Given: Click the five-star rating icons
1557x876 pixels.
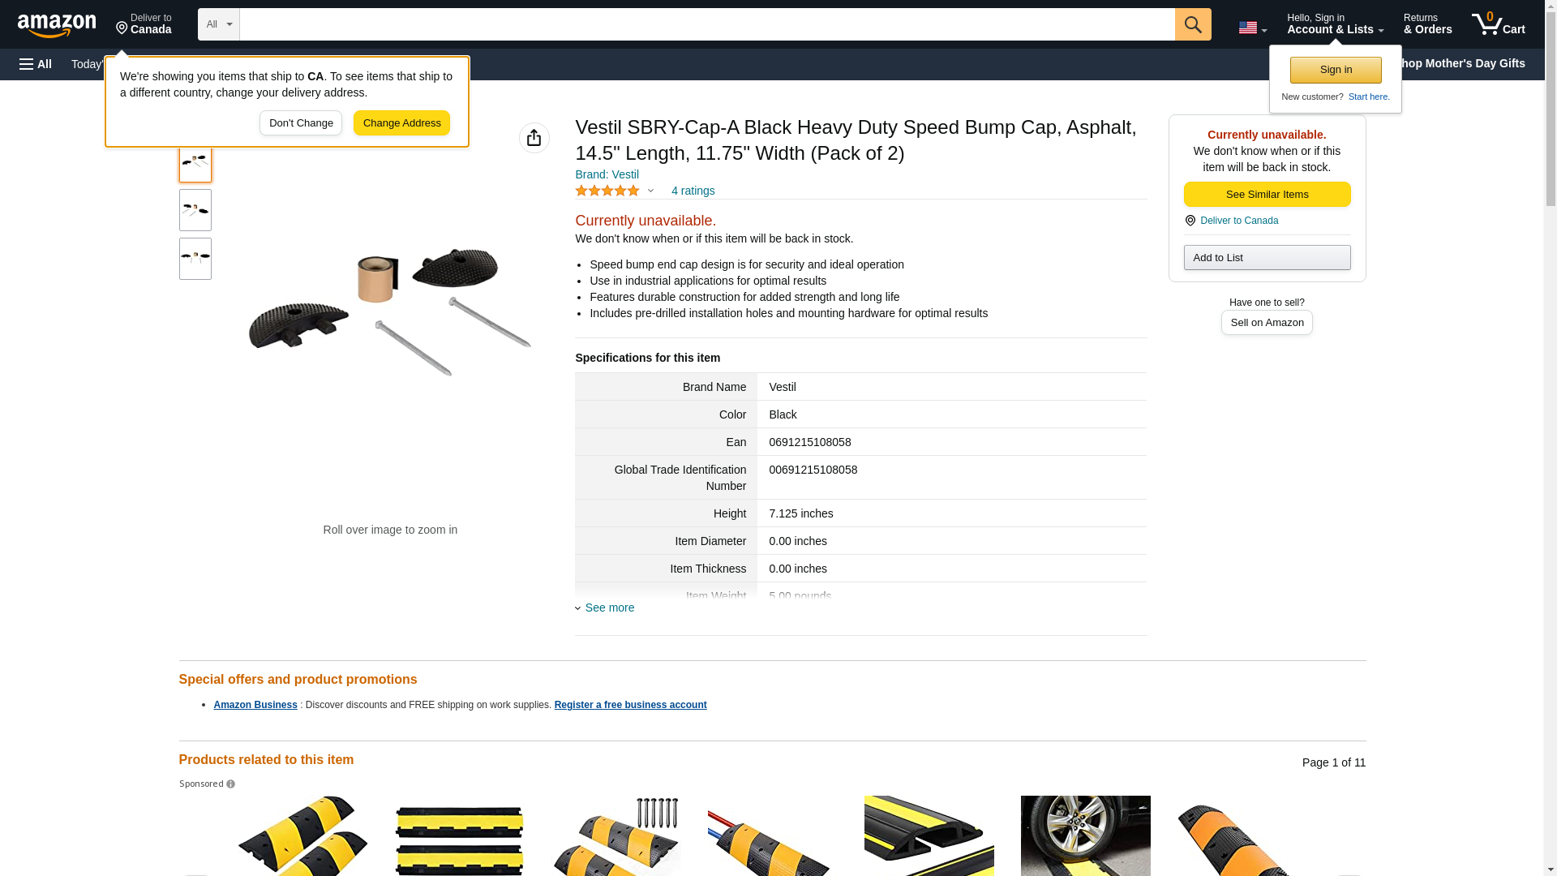Looking at the screenshot, I should click(x=607, y=191).
